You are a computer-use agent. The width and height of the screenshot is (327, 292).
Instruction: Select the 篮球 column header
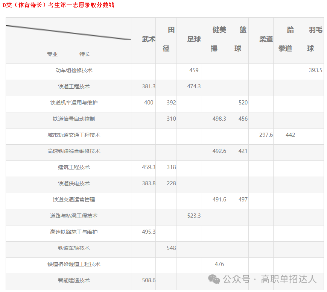click(238, 39)
